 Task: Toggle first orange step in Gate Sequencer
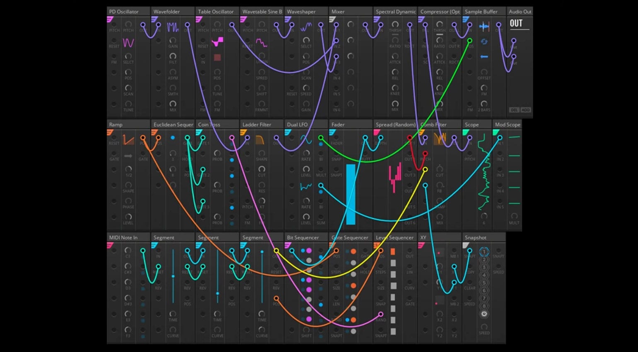353,251
